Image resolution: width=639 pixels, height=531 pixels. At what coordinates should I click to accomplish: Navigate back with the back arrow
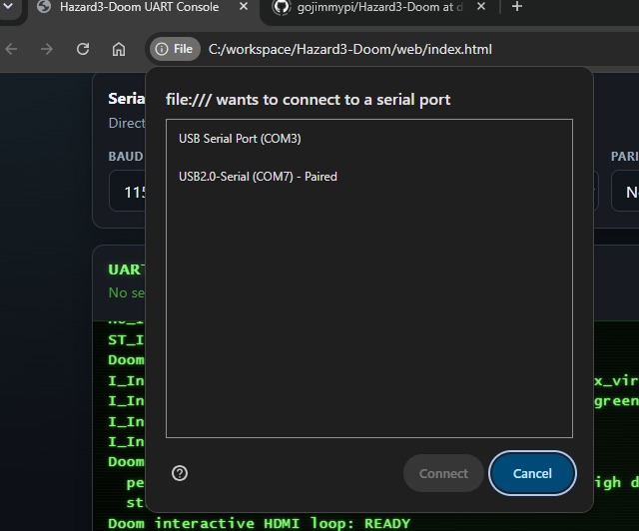point(11,49)
